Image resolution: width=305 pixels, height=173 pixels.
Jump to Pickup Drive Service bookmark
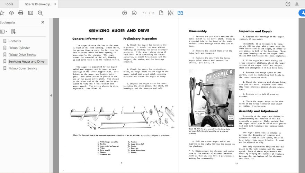coord(22,55)
